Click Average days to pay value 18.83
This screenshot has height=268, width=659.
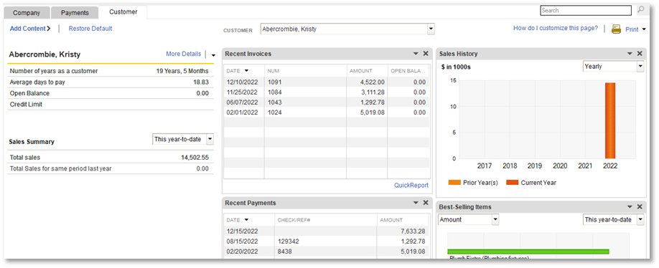click(201, 82)
